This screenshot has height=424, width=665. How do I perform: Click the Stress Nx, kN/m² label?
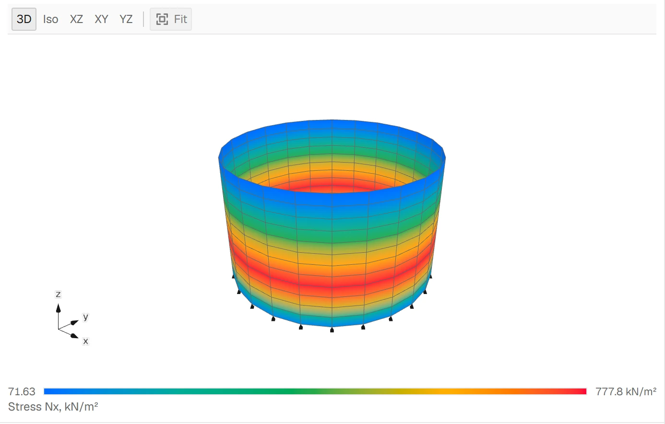[53, 407]
